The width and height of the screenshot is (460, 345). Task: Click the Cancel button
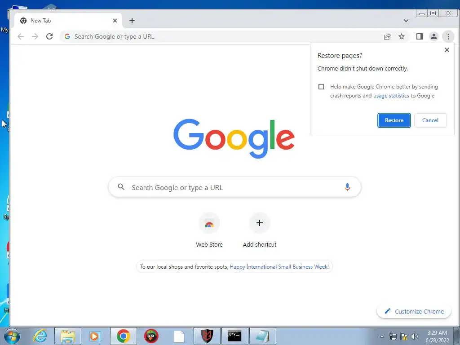coord(430,120)
